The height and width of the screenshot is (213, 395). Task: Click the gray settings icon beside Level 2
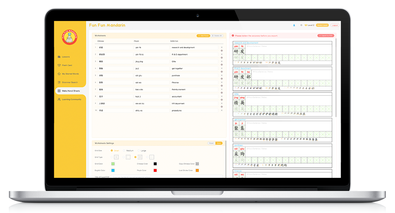(x=301, y=25)
